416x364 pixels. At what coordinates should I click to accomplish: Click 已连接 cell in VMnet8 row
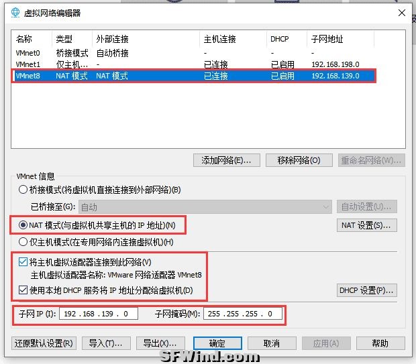point(215,76)
